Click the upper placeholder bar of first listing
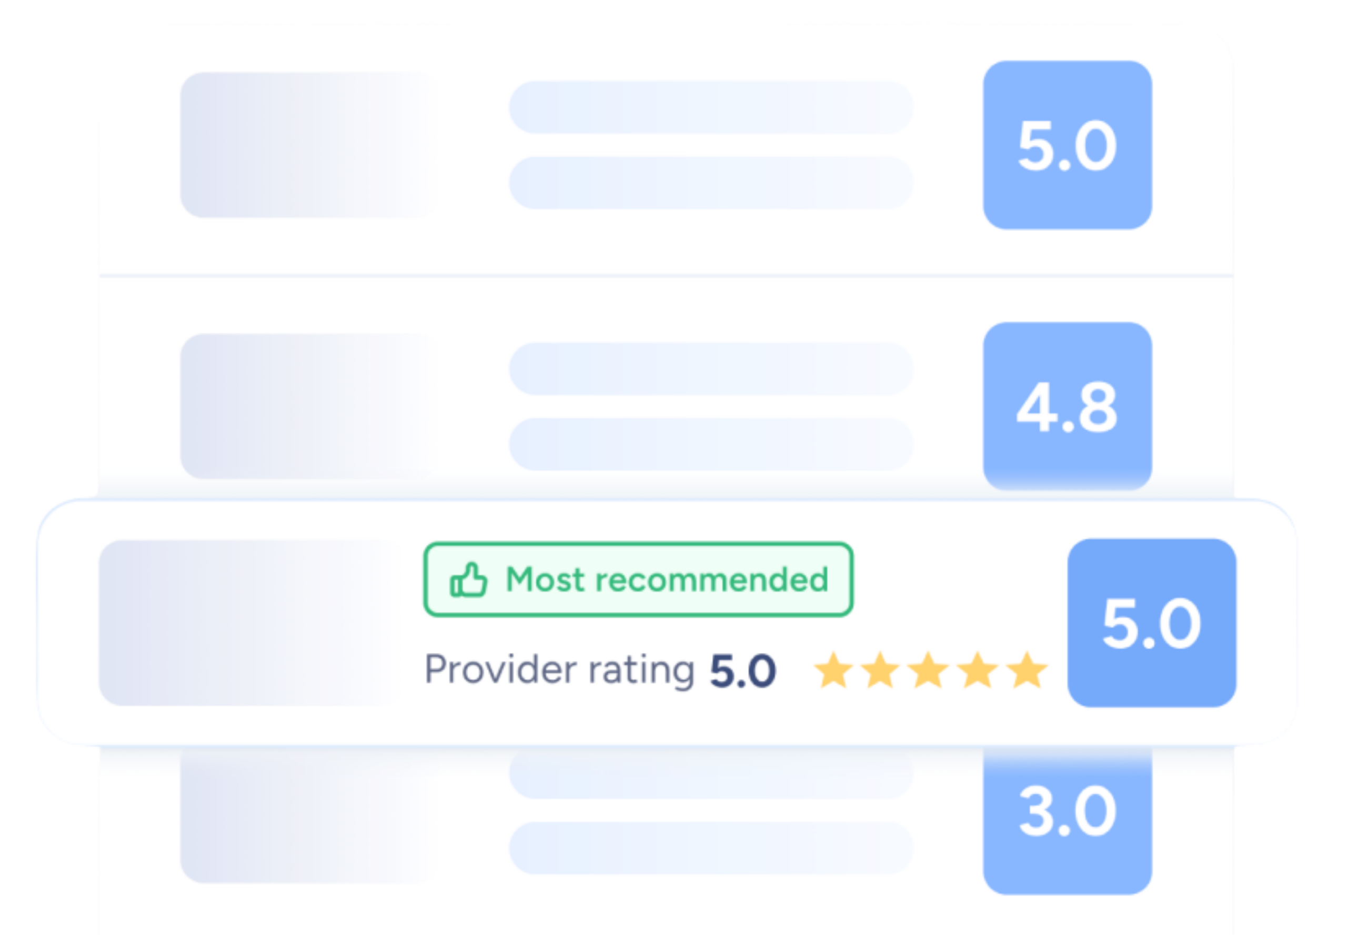Screen dimensions: 1347x935 711,108
